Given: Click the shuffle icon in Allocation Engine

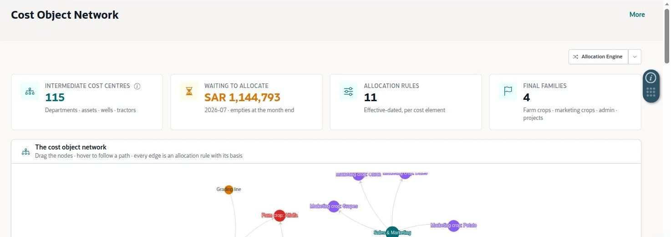Looking at the screenshot, I should click(x=575, y=57).
